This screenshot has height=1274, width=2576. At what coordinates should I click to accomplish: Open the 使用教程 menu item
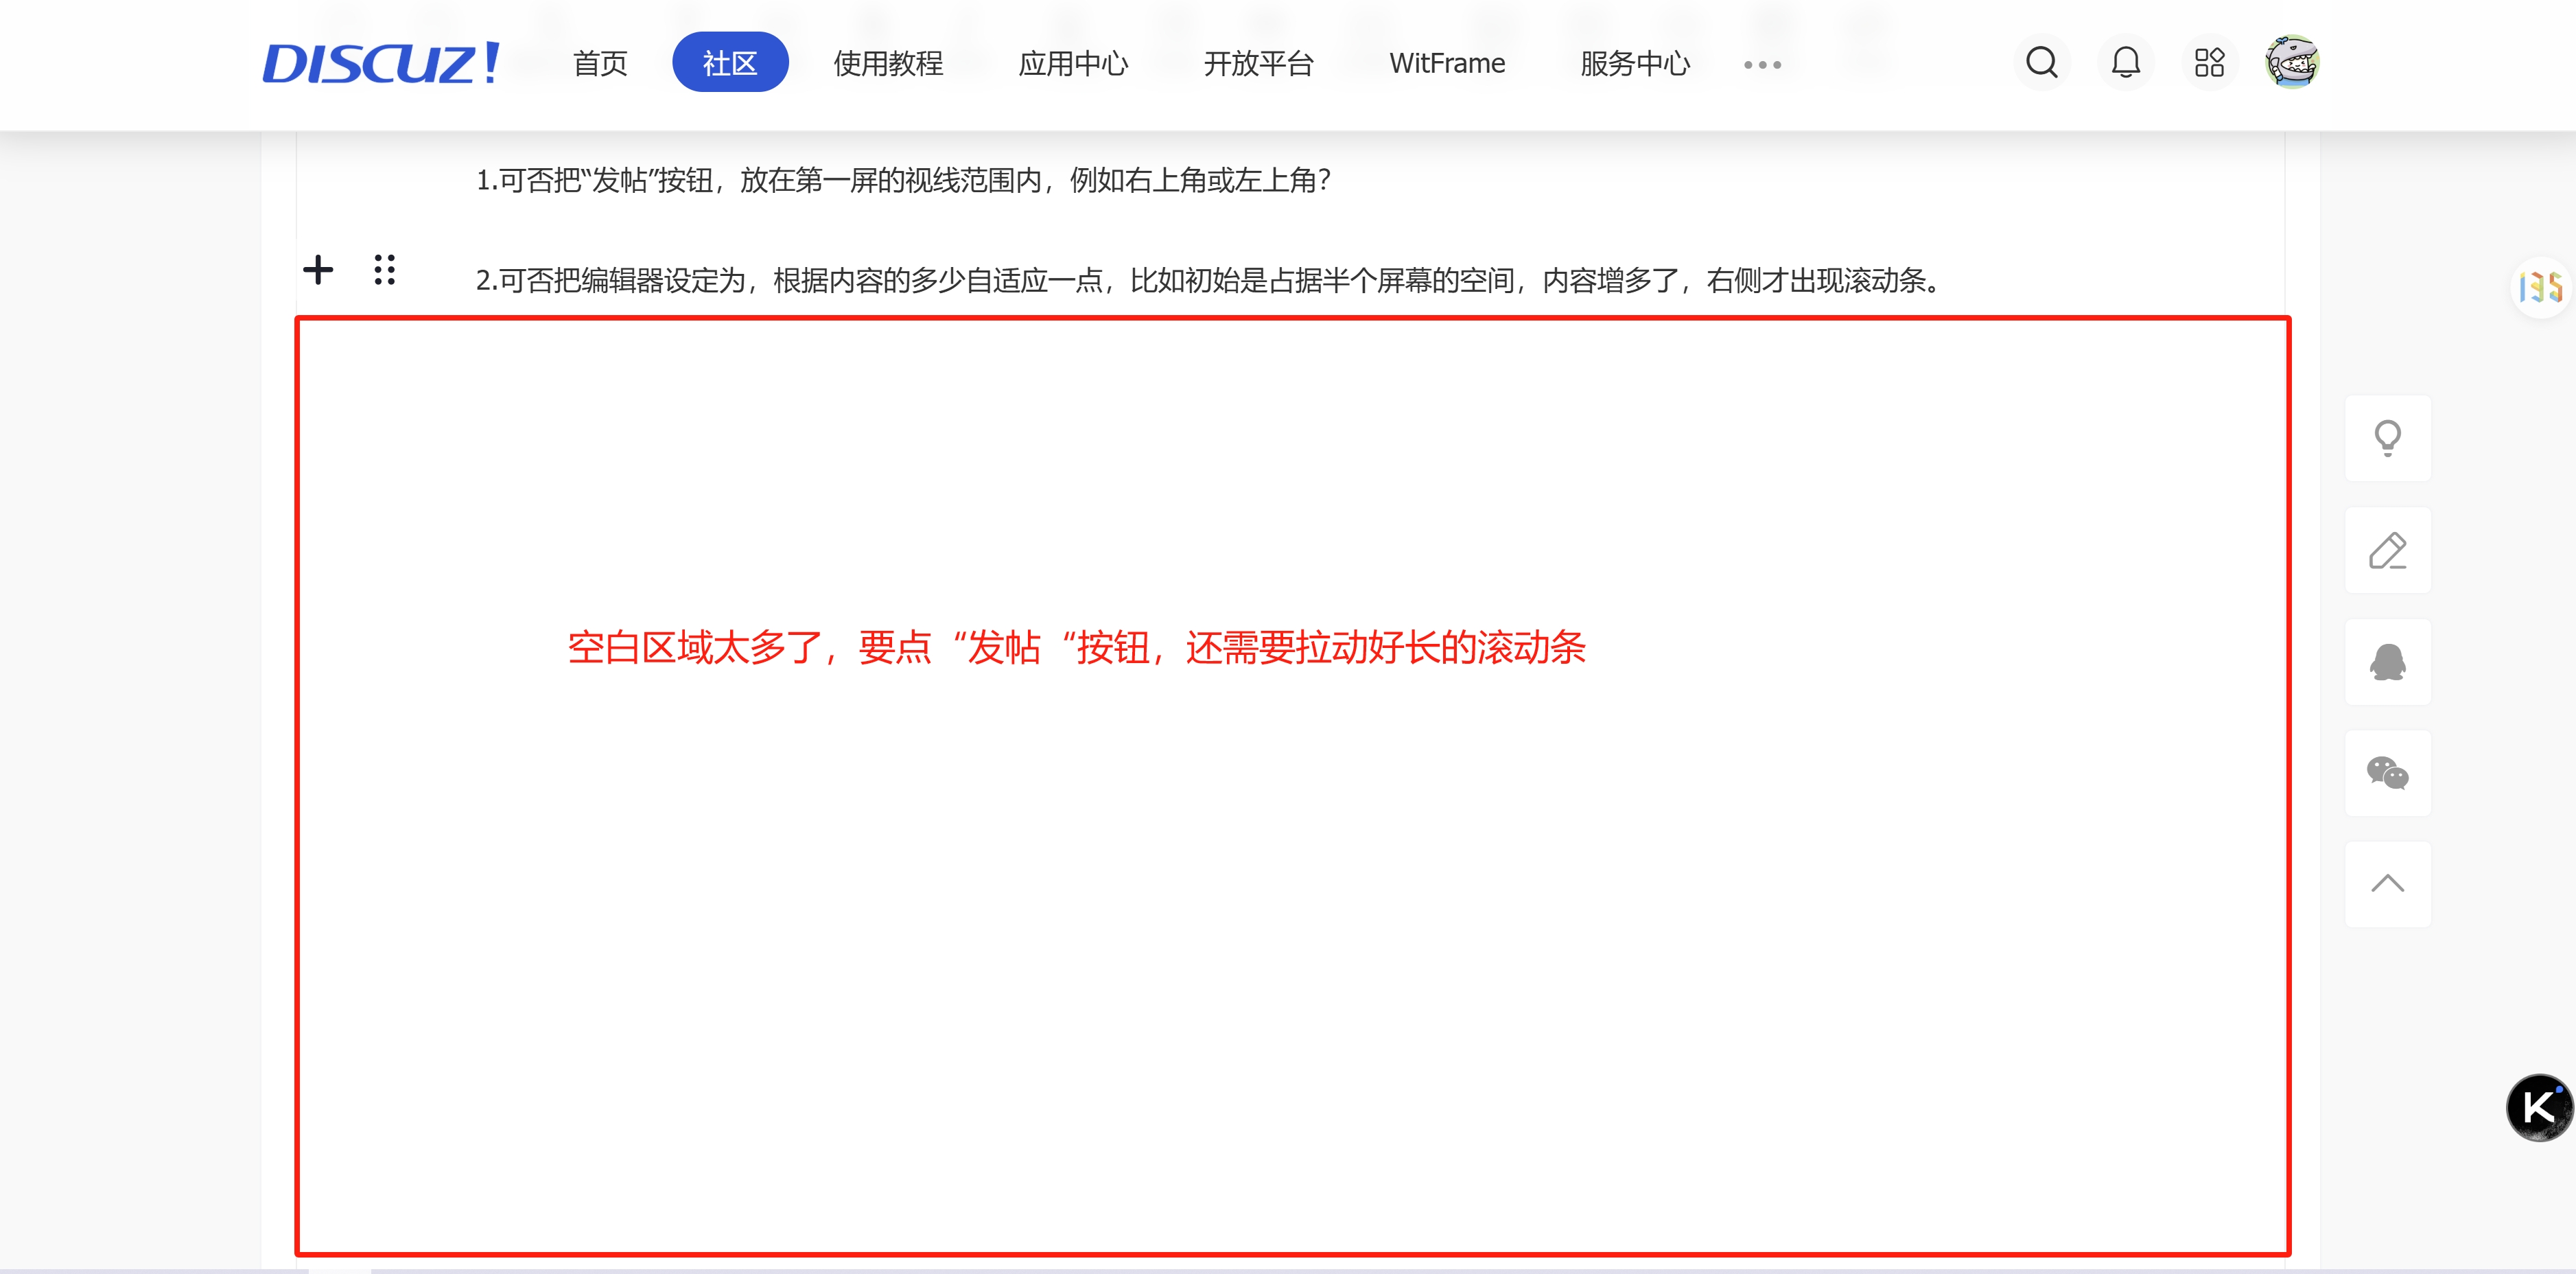pyautogui.click(x=888, y=63)
